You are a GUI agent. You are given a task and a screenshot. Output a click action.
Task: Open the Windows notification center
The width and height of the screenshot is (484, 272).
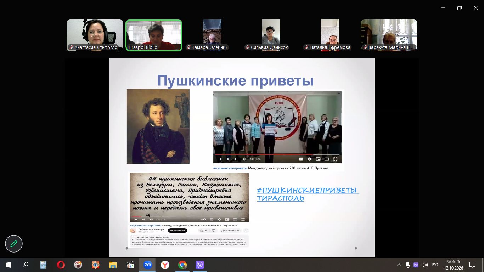pos(472,265)
